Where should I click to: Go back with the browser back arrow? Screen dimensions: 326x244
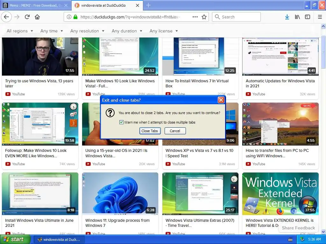(6, 17)
